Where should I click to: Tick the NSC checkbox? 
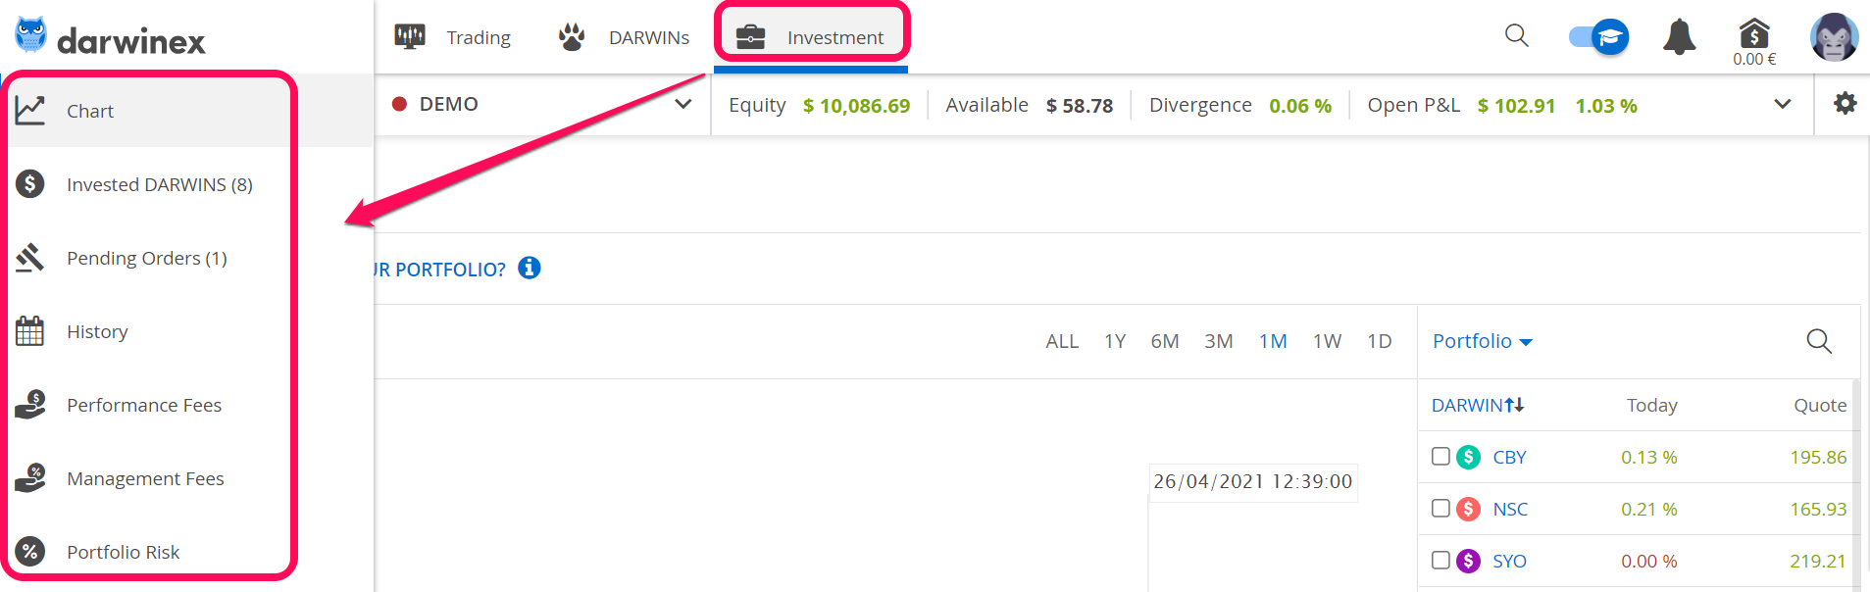[1440, 508]
